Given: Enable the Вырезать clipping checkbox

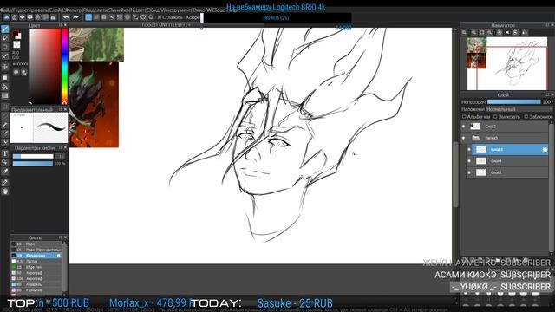Looking at the screenshot, I should [x=495, y=116].
